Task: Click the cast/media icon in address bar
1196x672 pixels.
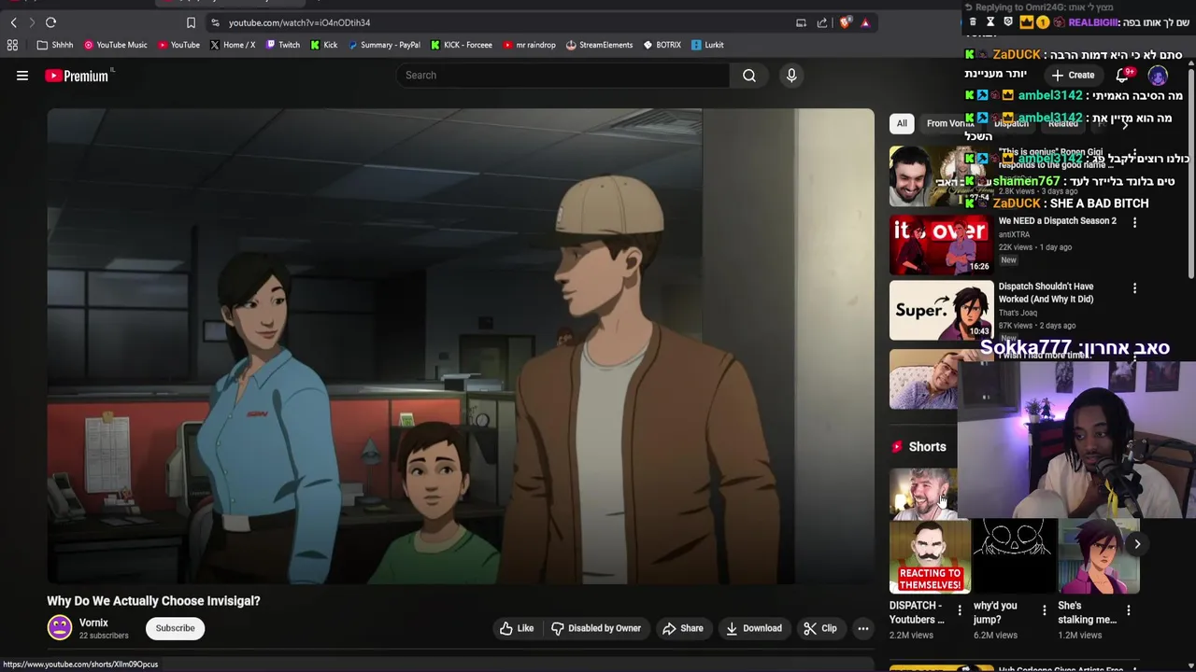Action: click(x=801, y=22)
